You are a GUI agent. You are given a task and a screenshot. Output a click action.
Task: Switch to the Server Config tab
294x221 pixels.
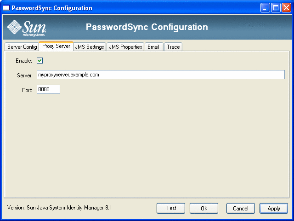[x=22, y=47]
